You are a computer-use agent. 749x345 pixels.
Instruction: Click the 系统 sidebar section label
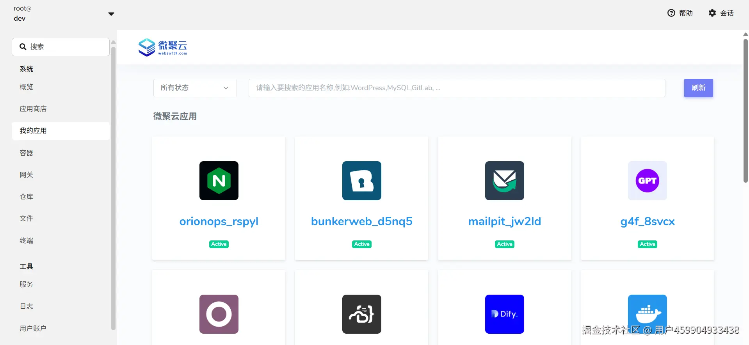coord(27,69)
